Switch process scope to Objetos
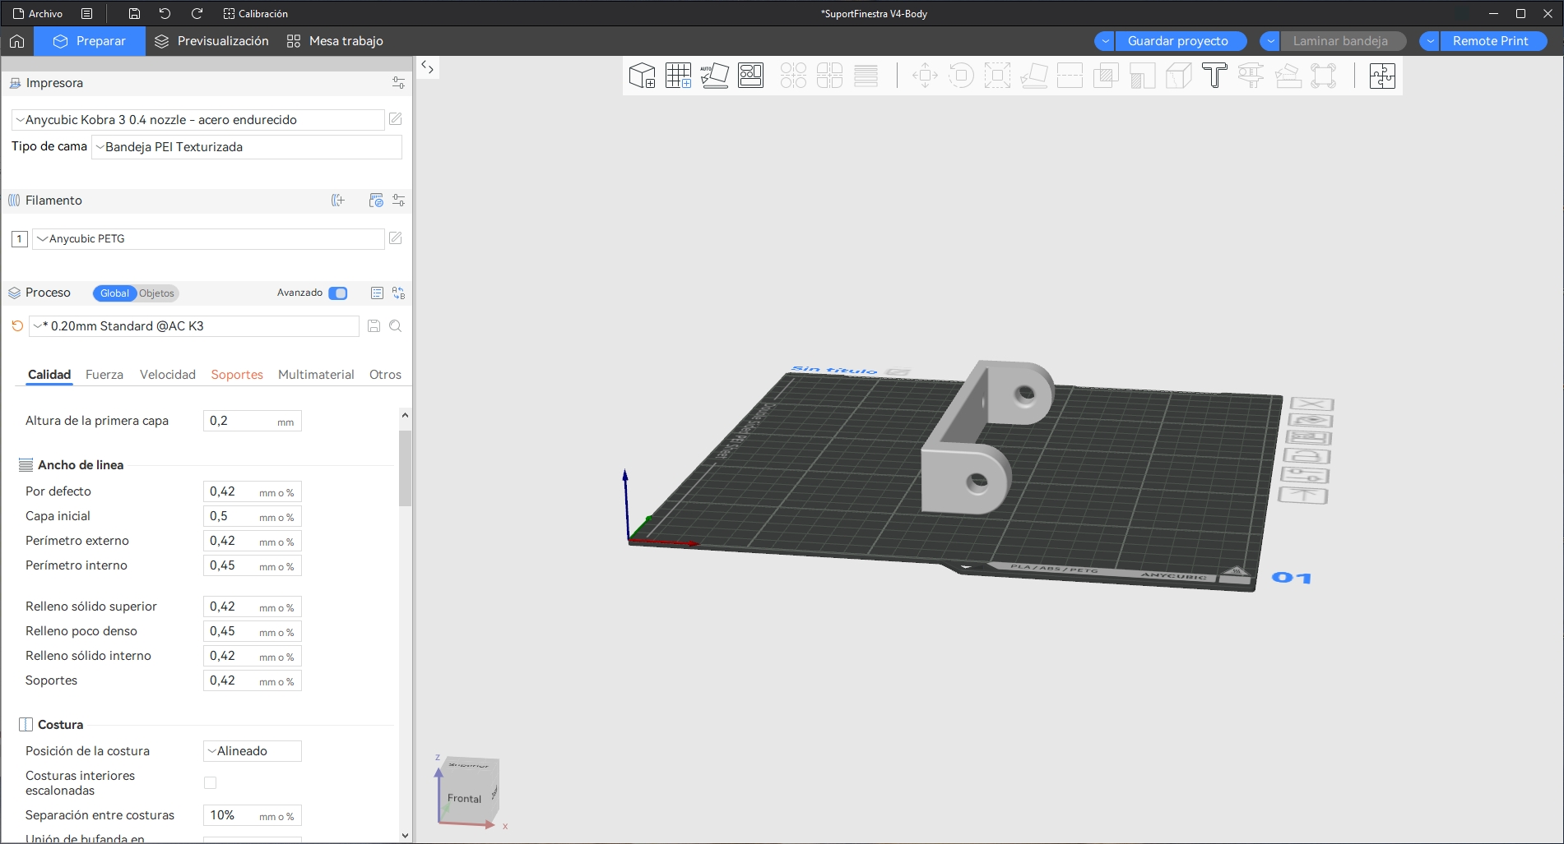1564x844 pixels. (x=156, y=293)
